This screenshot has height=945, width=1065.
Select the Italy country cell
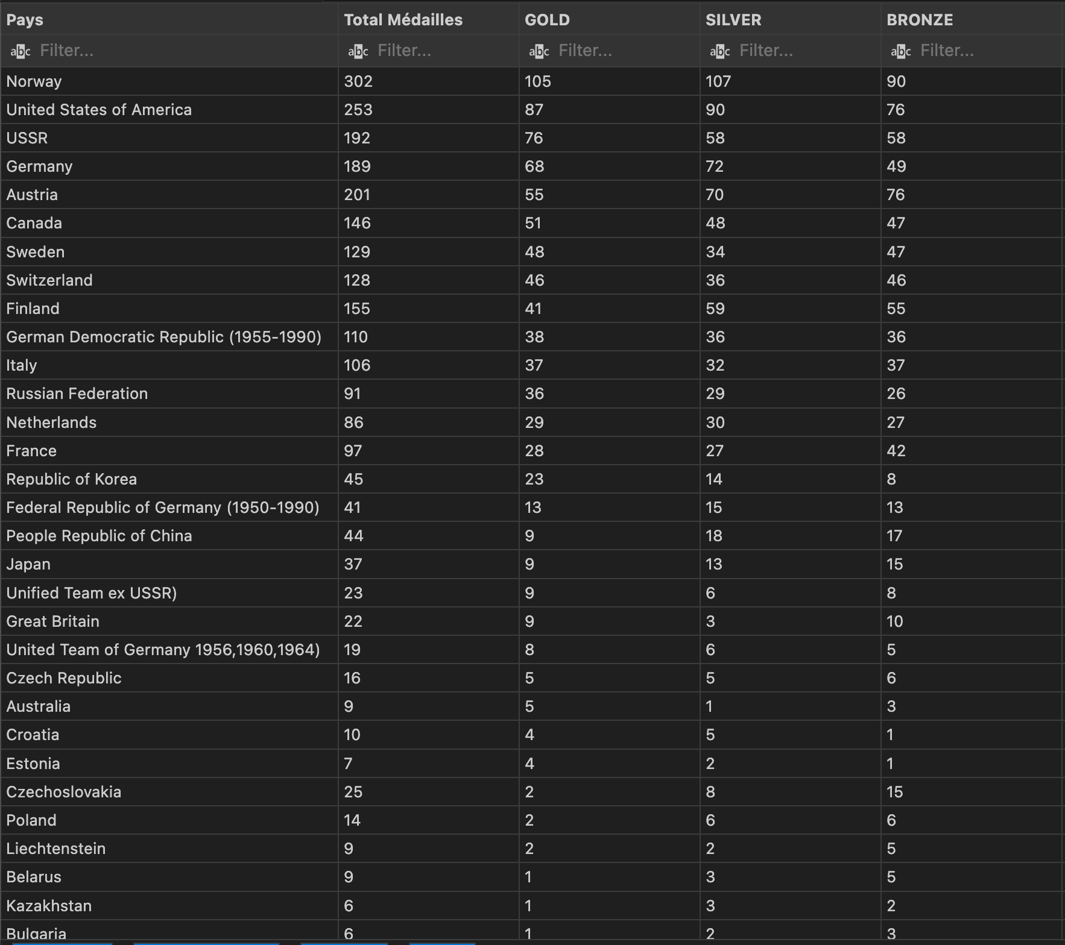(x=169, y=365)
